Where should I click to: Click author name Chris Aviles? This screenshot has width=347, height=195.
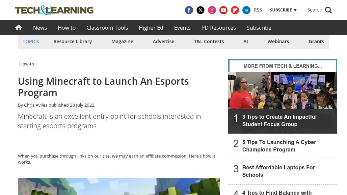coord(36,105)
